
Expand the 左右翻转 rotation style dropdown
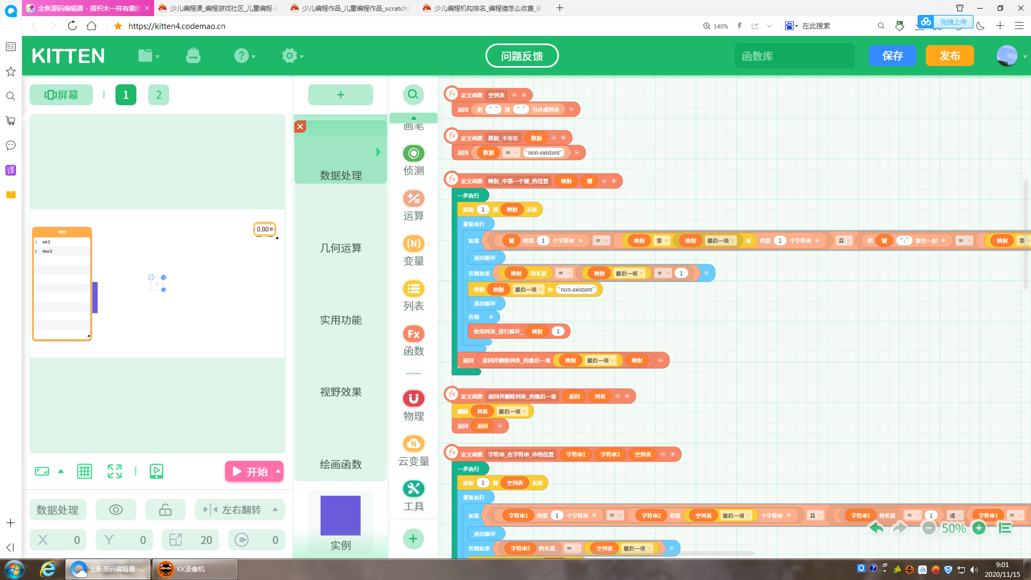pyautogui.click(x=275, y=510)
